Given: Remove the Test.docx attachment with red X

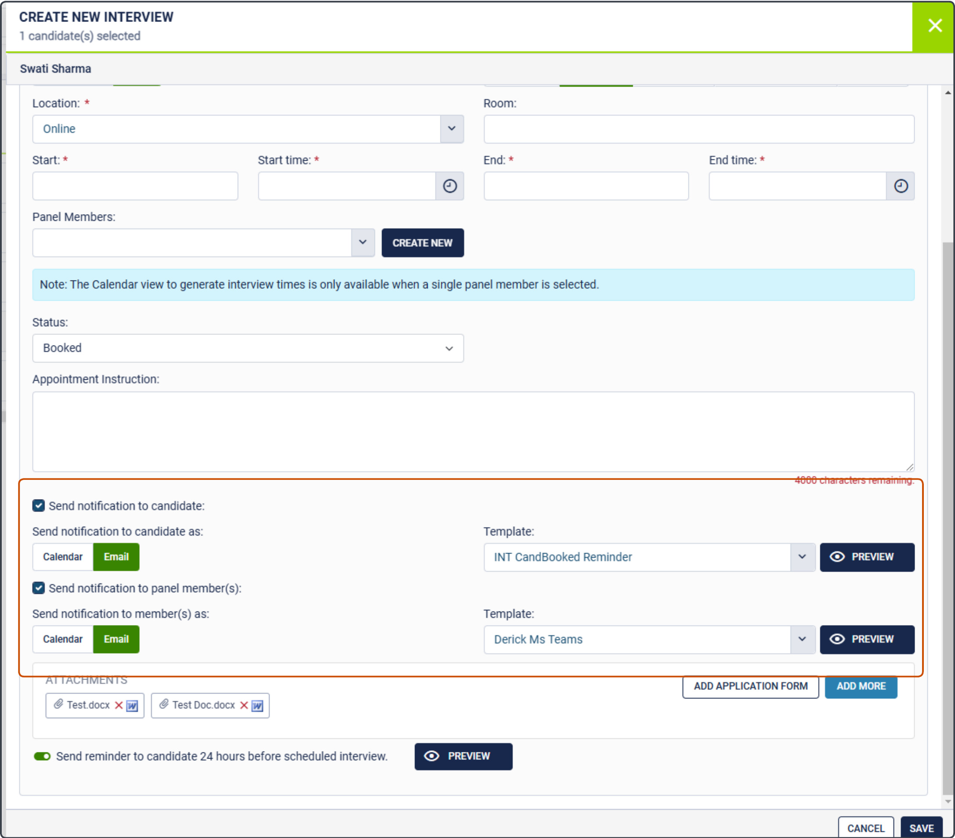Looking at the screenshot, I should tap(119, 705).
